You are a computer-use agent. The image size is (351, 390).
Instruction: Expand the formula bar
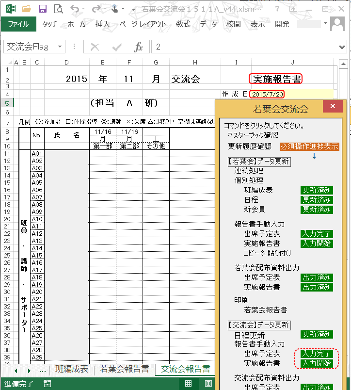click(x=342, y=47)
